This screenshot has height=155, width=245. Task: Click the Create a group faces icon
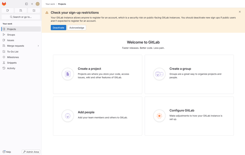pos(159,74)
